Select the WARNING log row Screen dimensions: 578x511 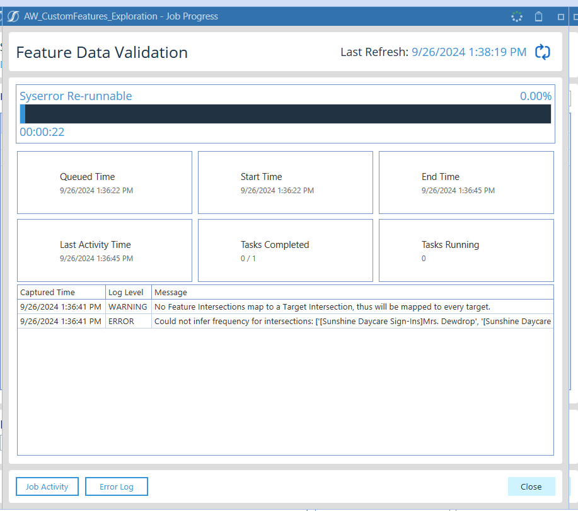pos(321,306)
